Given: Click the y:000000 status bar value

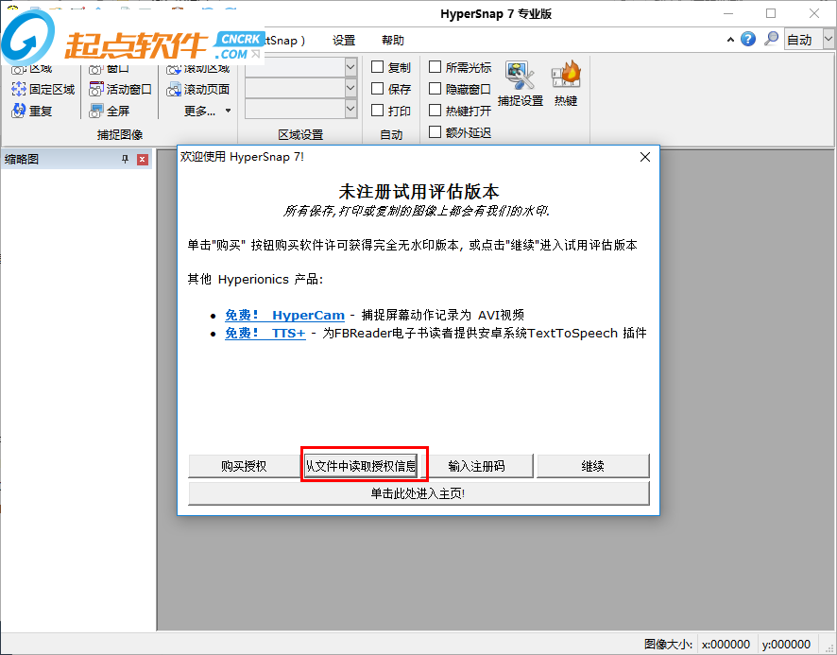Looking at the screenshot, I should tap(786, 645).
